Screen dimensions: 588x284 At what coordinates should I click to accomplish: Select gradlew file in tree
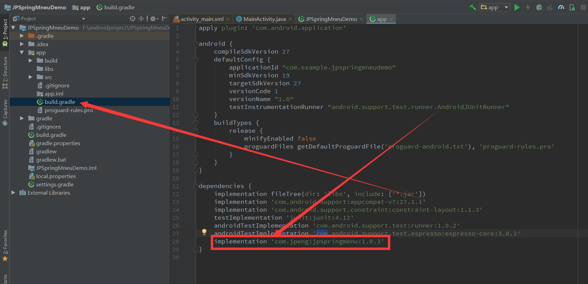[42, 151]
